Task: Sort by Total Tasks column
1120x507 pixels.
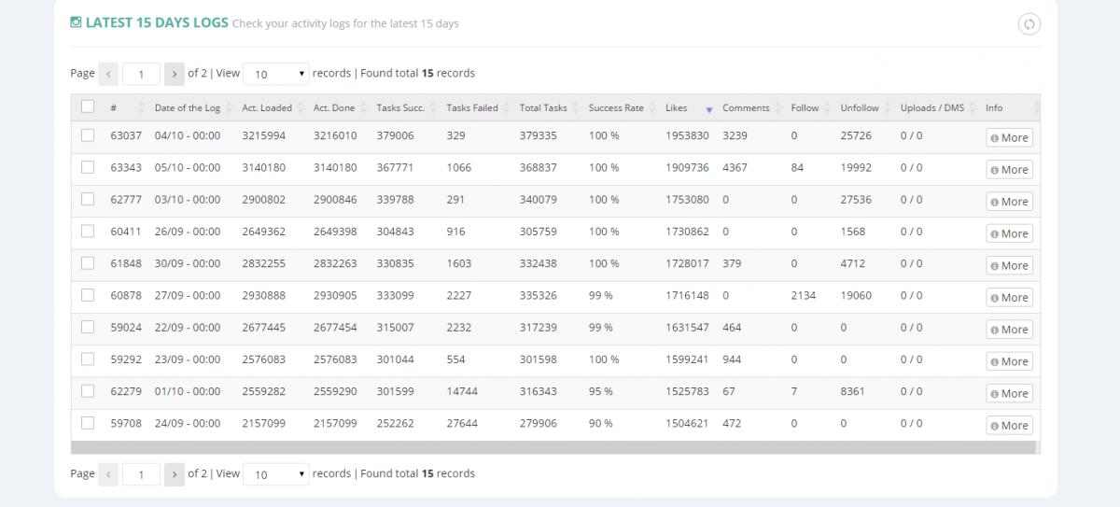Action: tap(543, 108)
